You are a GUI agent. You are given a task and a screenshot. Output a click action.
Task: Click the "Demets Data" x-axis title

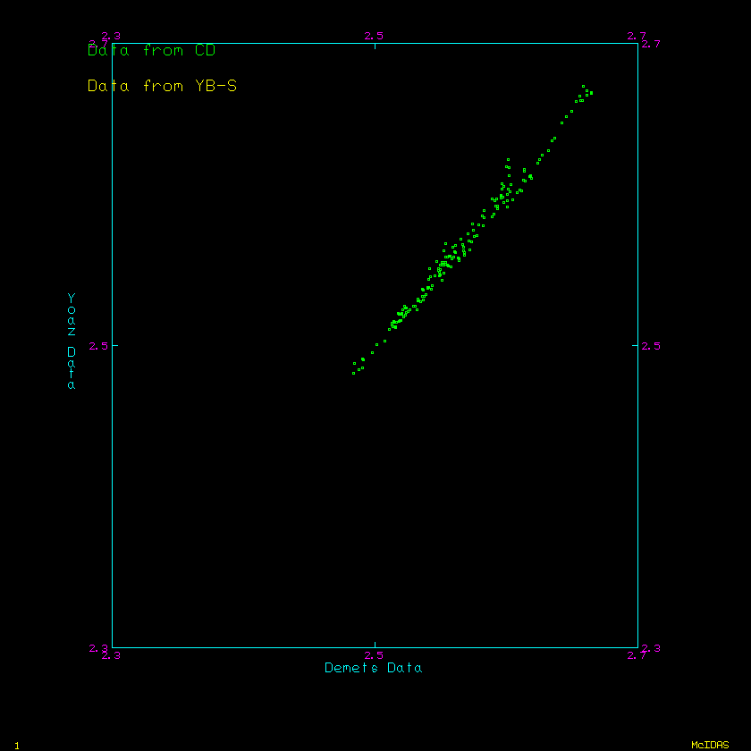coord(373,668)
